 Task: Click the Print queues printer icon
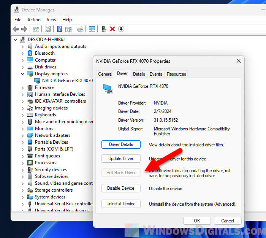30,156
